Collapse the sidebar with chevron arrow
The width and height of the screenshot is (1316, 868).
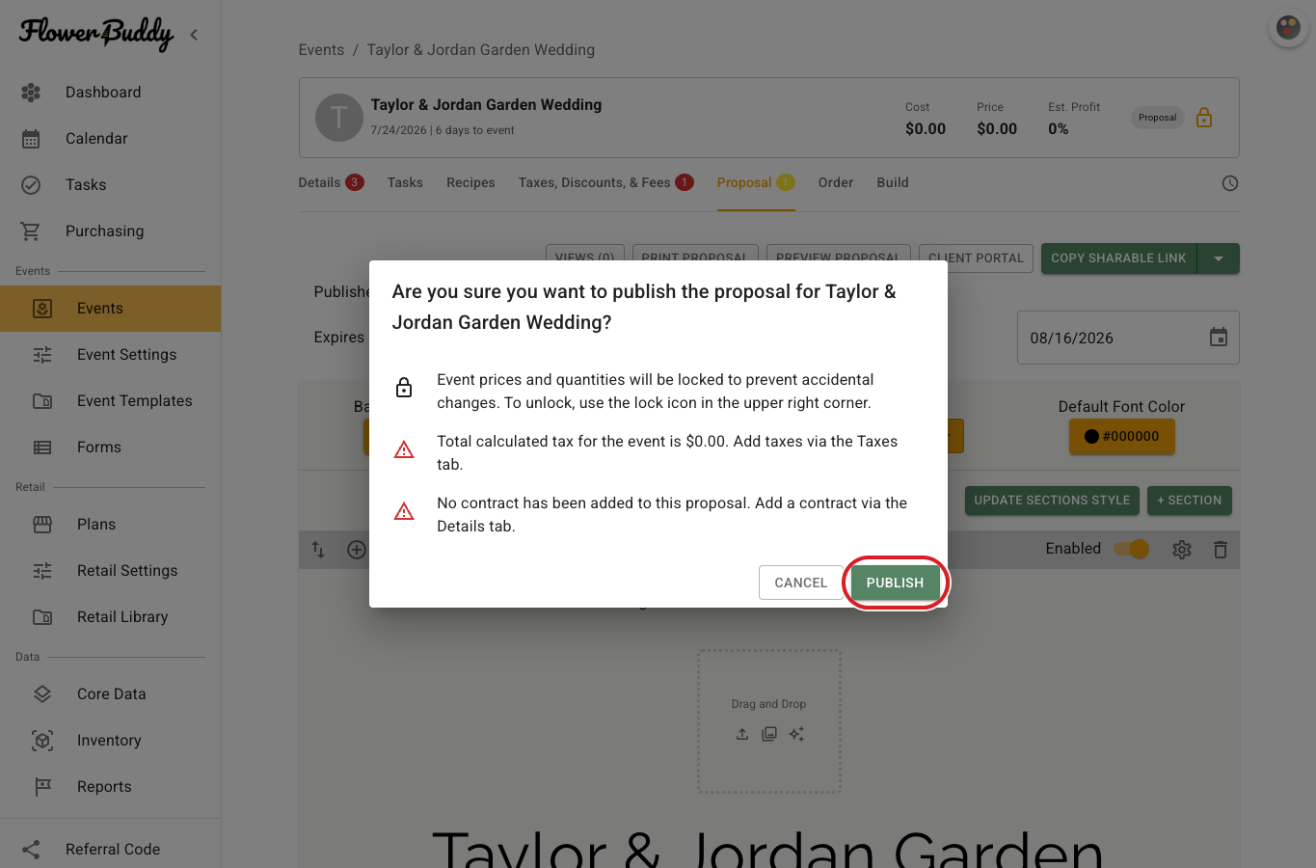[194, 35]
